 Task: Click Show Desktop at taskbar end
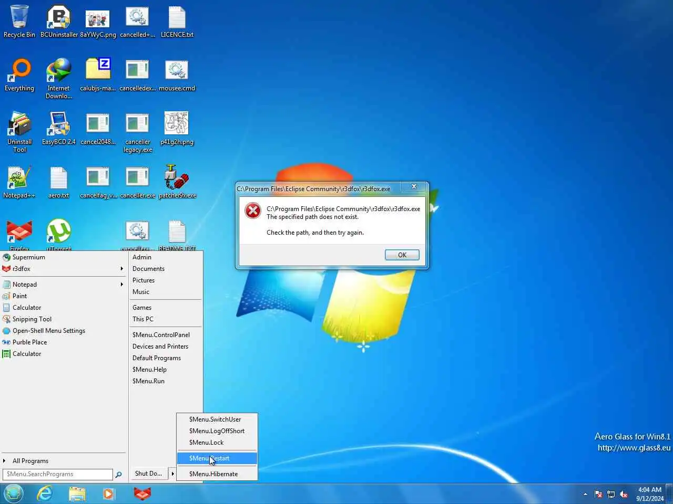[x=669, y=493]
